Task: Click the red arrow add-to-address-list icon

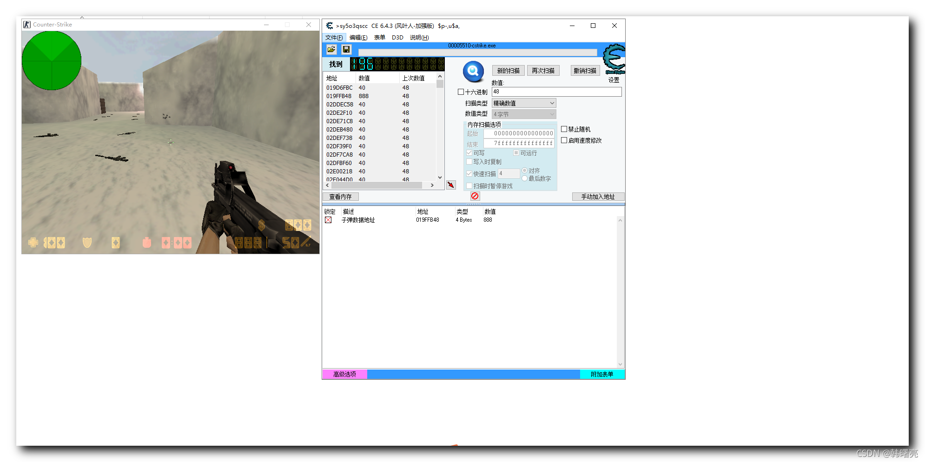Action: pyautogui.click(x=451, y=185)
